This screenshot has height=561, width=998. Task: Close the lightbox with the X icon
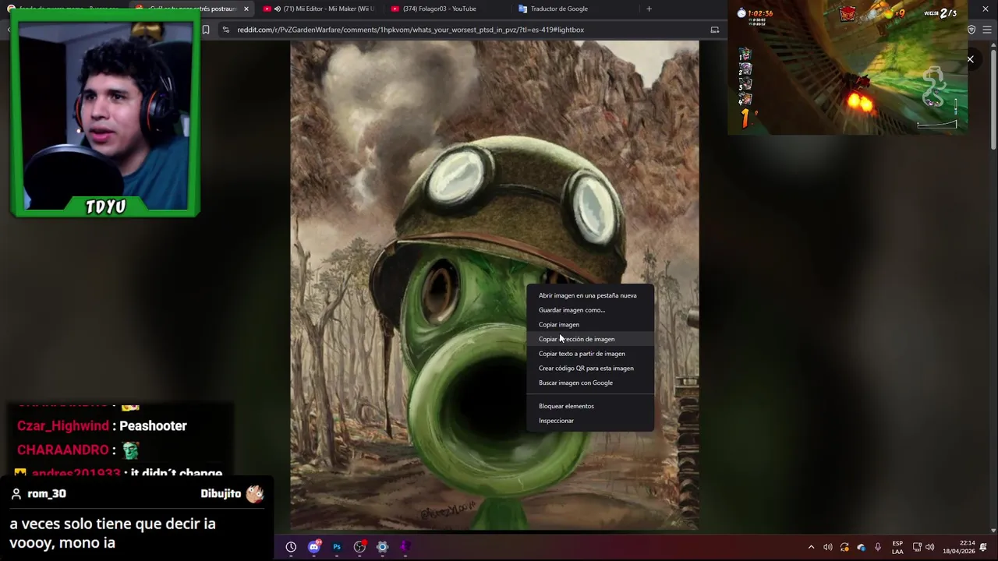click(970, 59)
